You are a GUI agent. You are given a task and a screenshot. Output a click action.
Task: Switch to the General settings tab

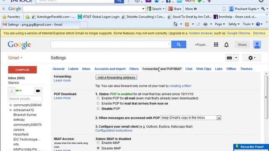pyautogui.click(x=58, y=69)
